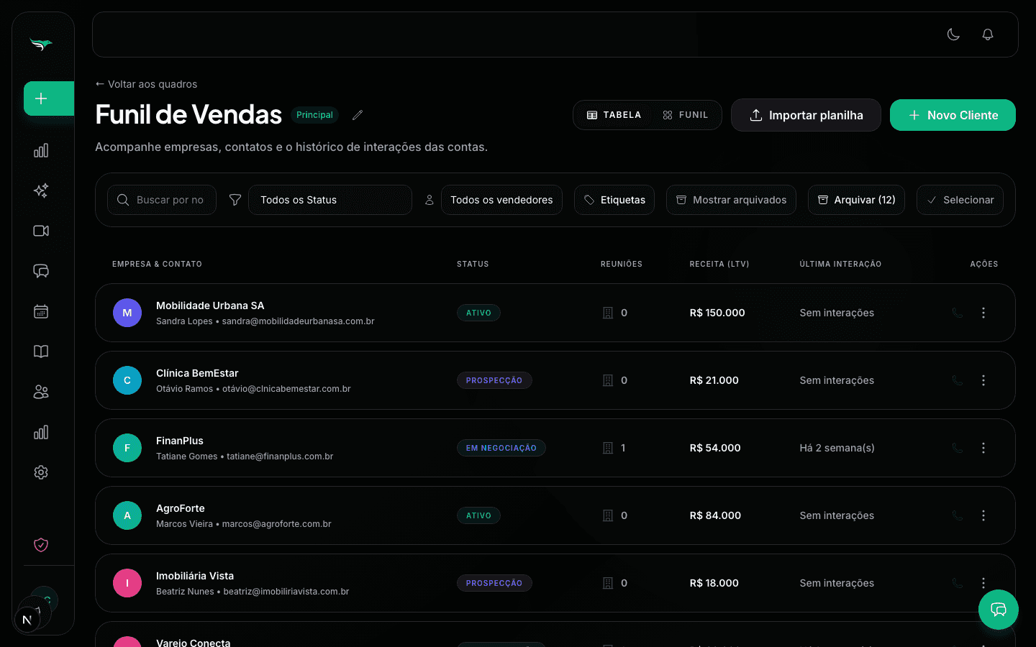Switch to the FUNIL view
1036x647 pixels.
click(686, 115)
